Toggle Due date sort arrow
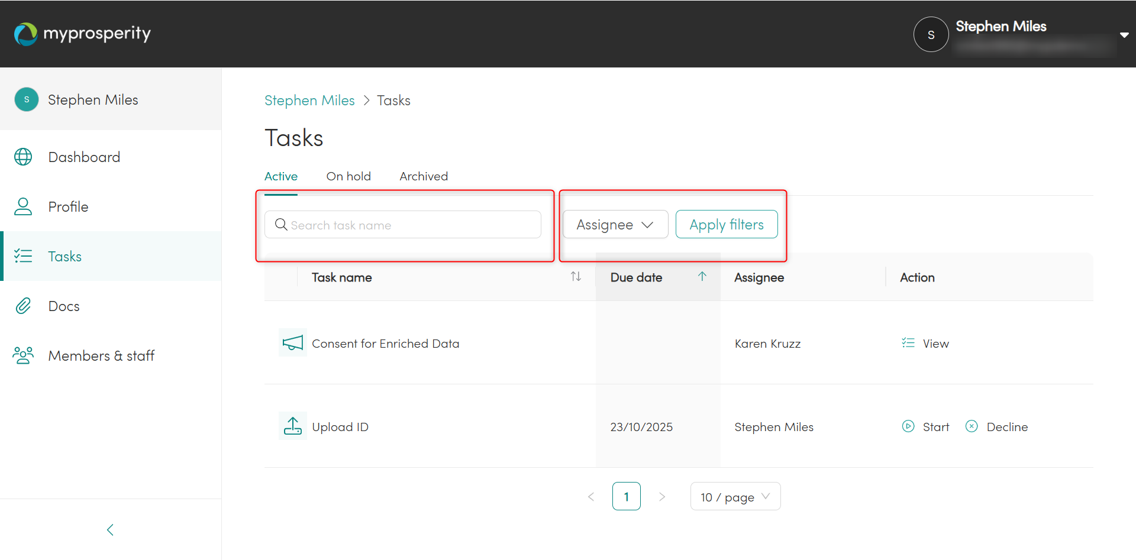This screenshot has height=560, width=1136. tap(702, 277)
